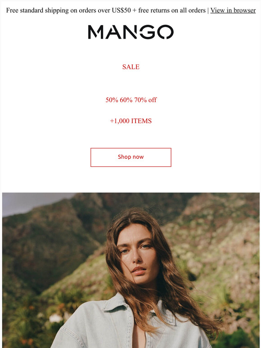Click the small white building in photo
The height and width of the screenshot is (348, 261).
[55, 318]
